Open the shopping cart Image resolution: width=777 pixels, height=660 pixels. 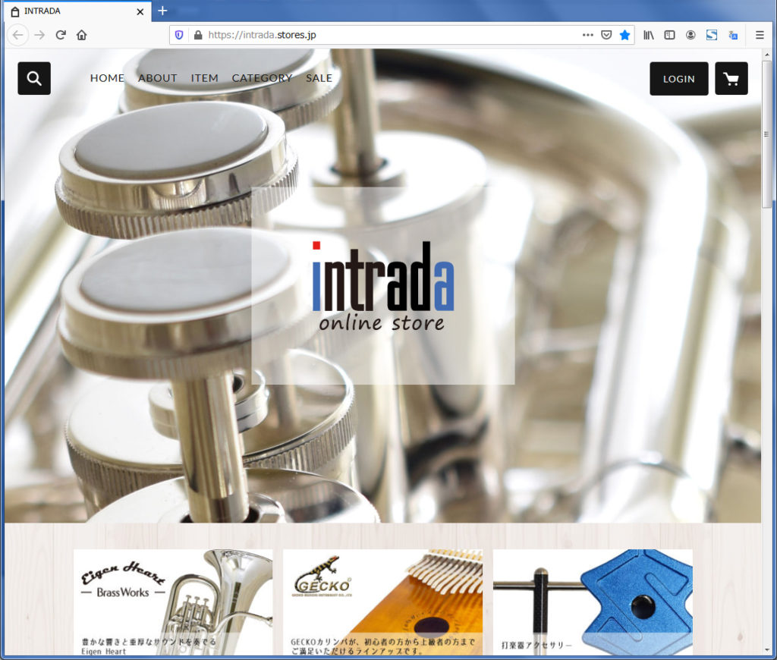pos(731,78)
